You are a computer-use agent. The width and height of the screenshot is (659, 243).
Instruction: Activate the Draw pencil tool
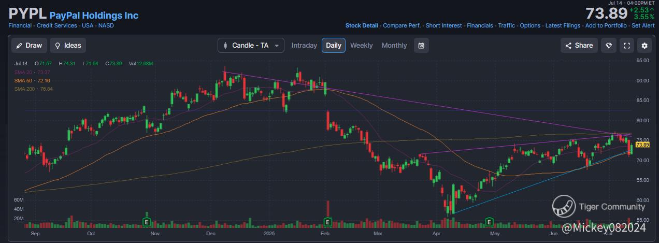[29, 46]
